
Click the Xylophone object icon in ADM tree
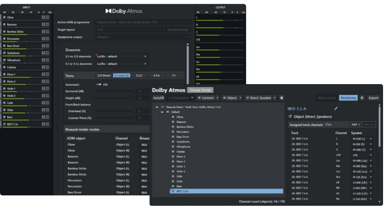point(173,142)
